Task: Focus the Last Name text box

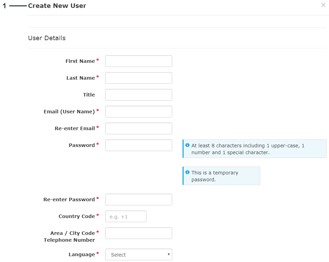Action: pos(139,78)
